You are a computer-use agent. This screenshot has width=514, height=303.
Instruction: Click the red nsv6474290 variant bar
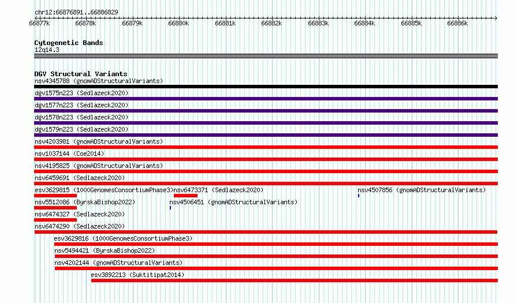[266, 232]
